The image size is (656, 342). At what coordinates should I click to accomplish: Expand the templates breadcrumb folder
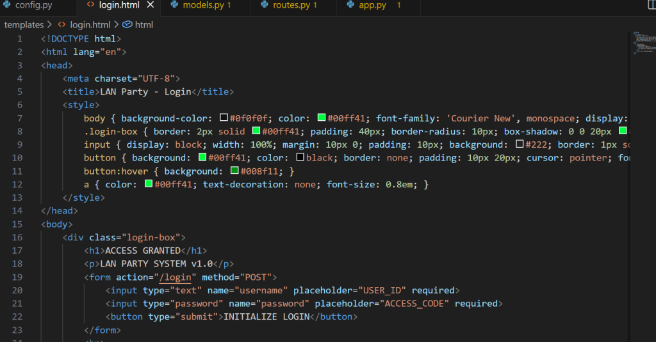coord(24,25)
